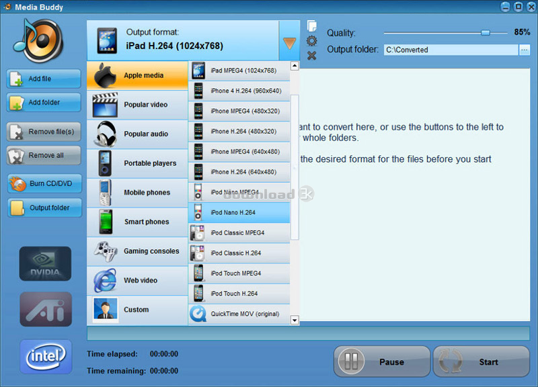This screenshot has height=387, width=538.
Task: Toggle NVIDIA acceleration icon
Action: click(45, 263)
